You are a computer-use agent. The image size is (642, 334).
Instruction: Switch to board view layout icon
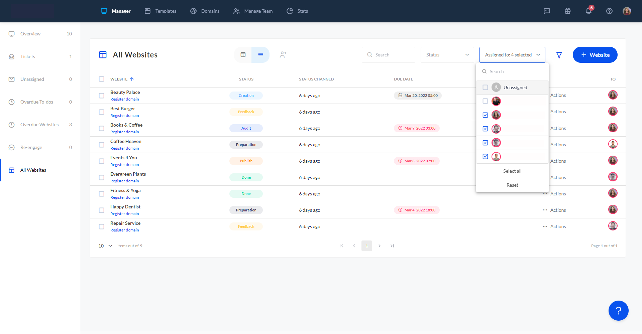pyautogui.click(x=243, y=55)
